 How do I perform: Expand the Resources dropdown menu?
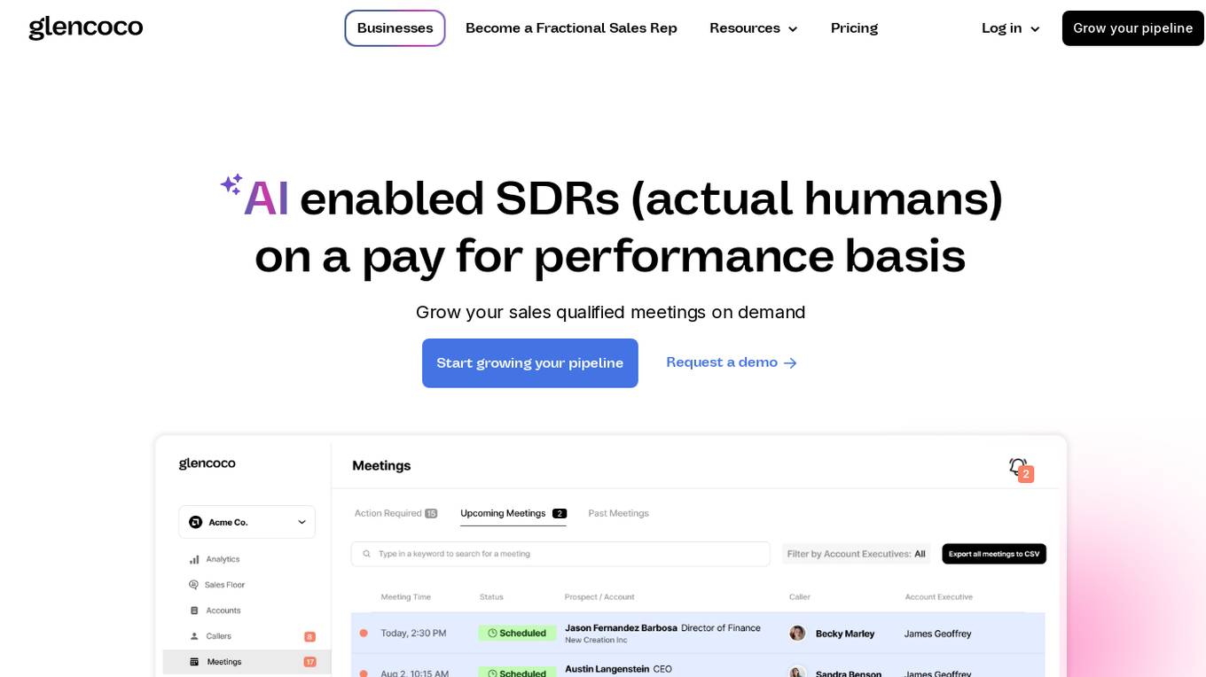754,28
